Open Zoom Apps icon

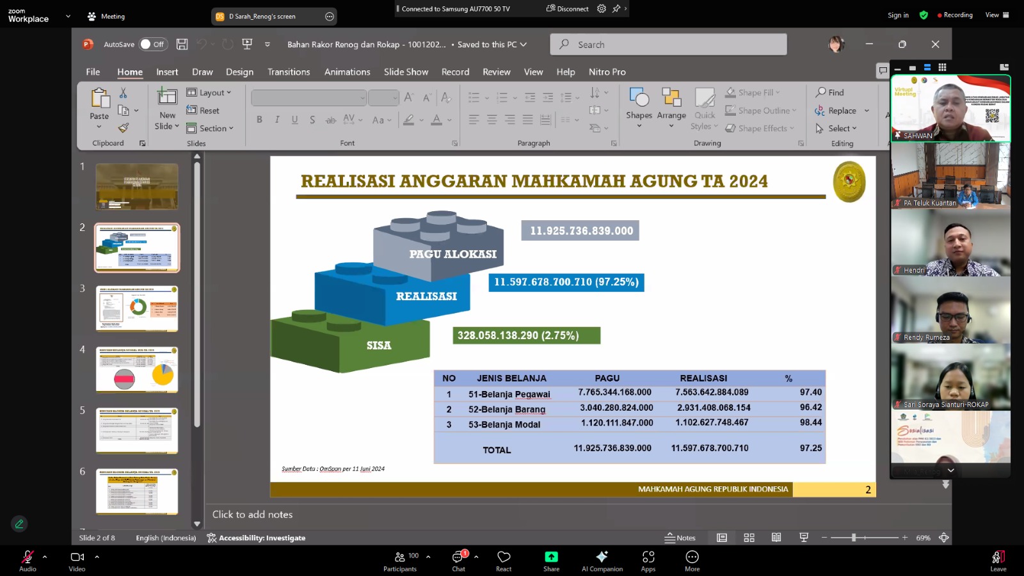648,557
